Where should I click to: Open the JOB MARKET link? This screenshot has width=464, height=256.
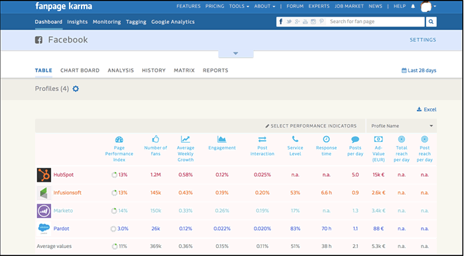tap(349, 6)
